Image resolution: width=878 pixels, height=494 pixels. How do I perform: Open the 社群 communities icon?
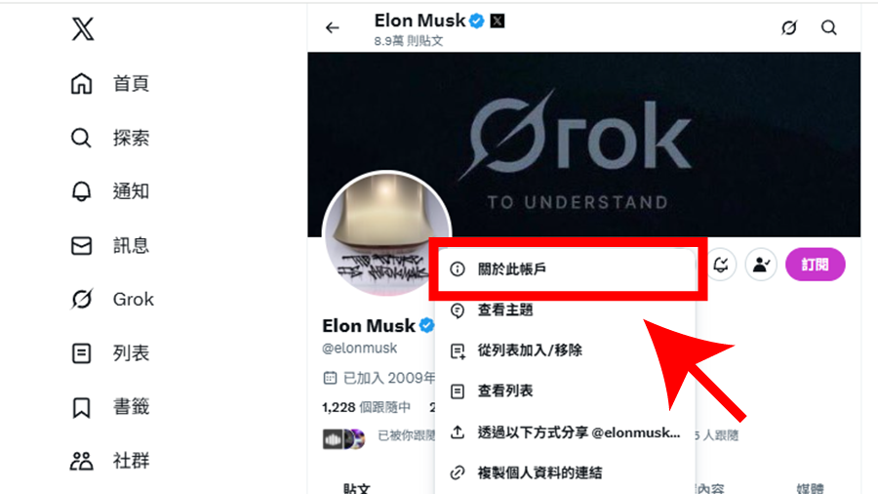(81, 461)
